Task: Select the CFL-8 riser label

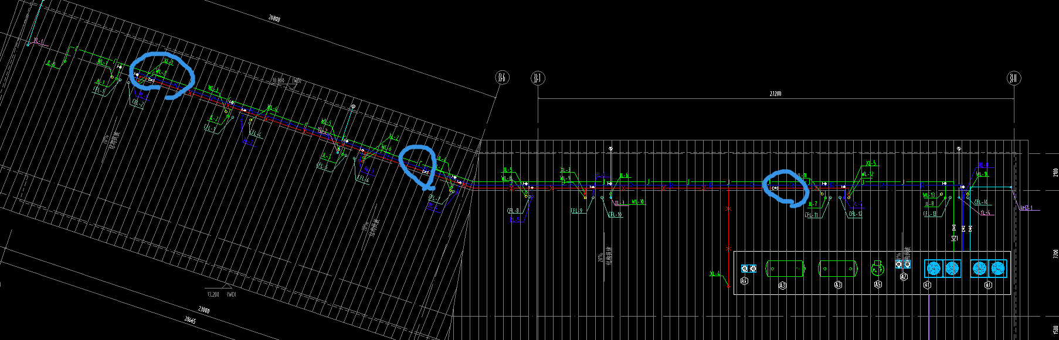Action: click(x=513, y=211)
